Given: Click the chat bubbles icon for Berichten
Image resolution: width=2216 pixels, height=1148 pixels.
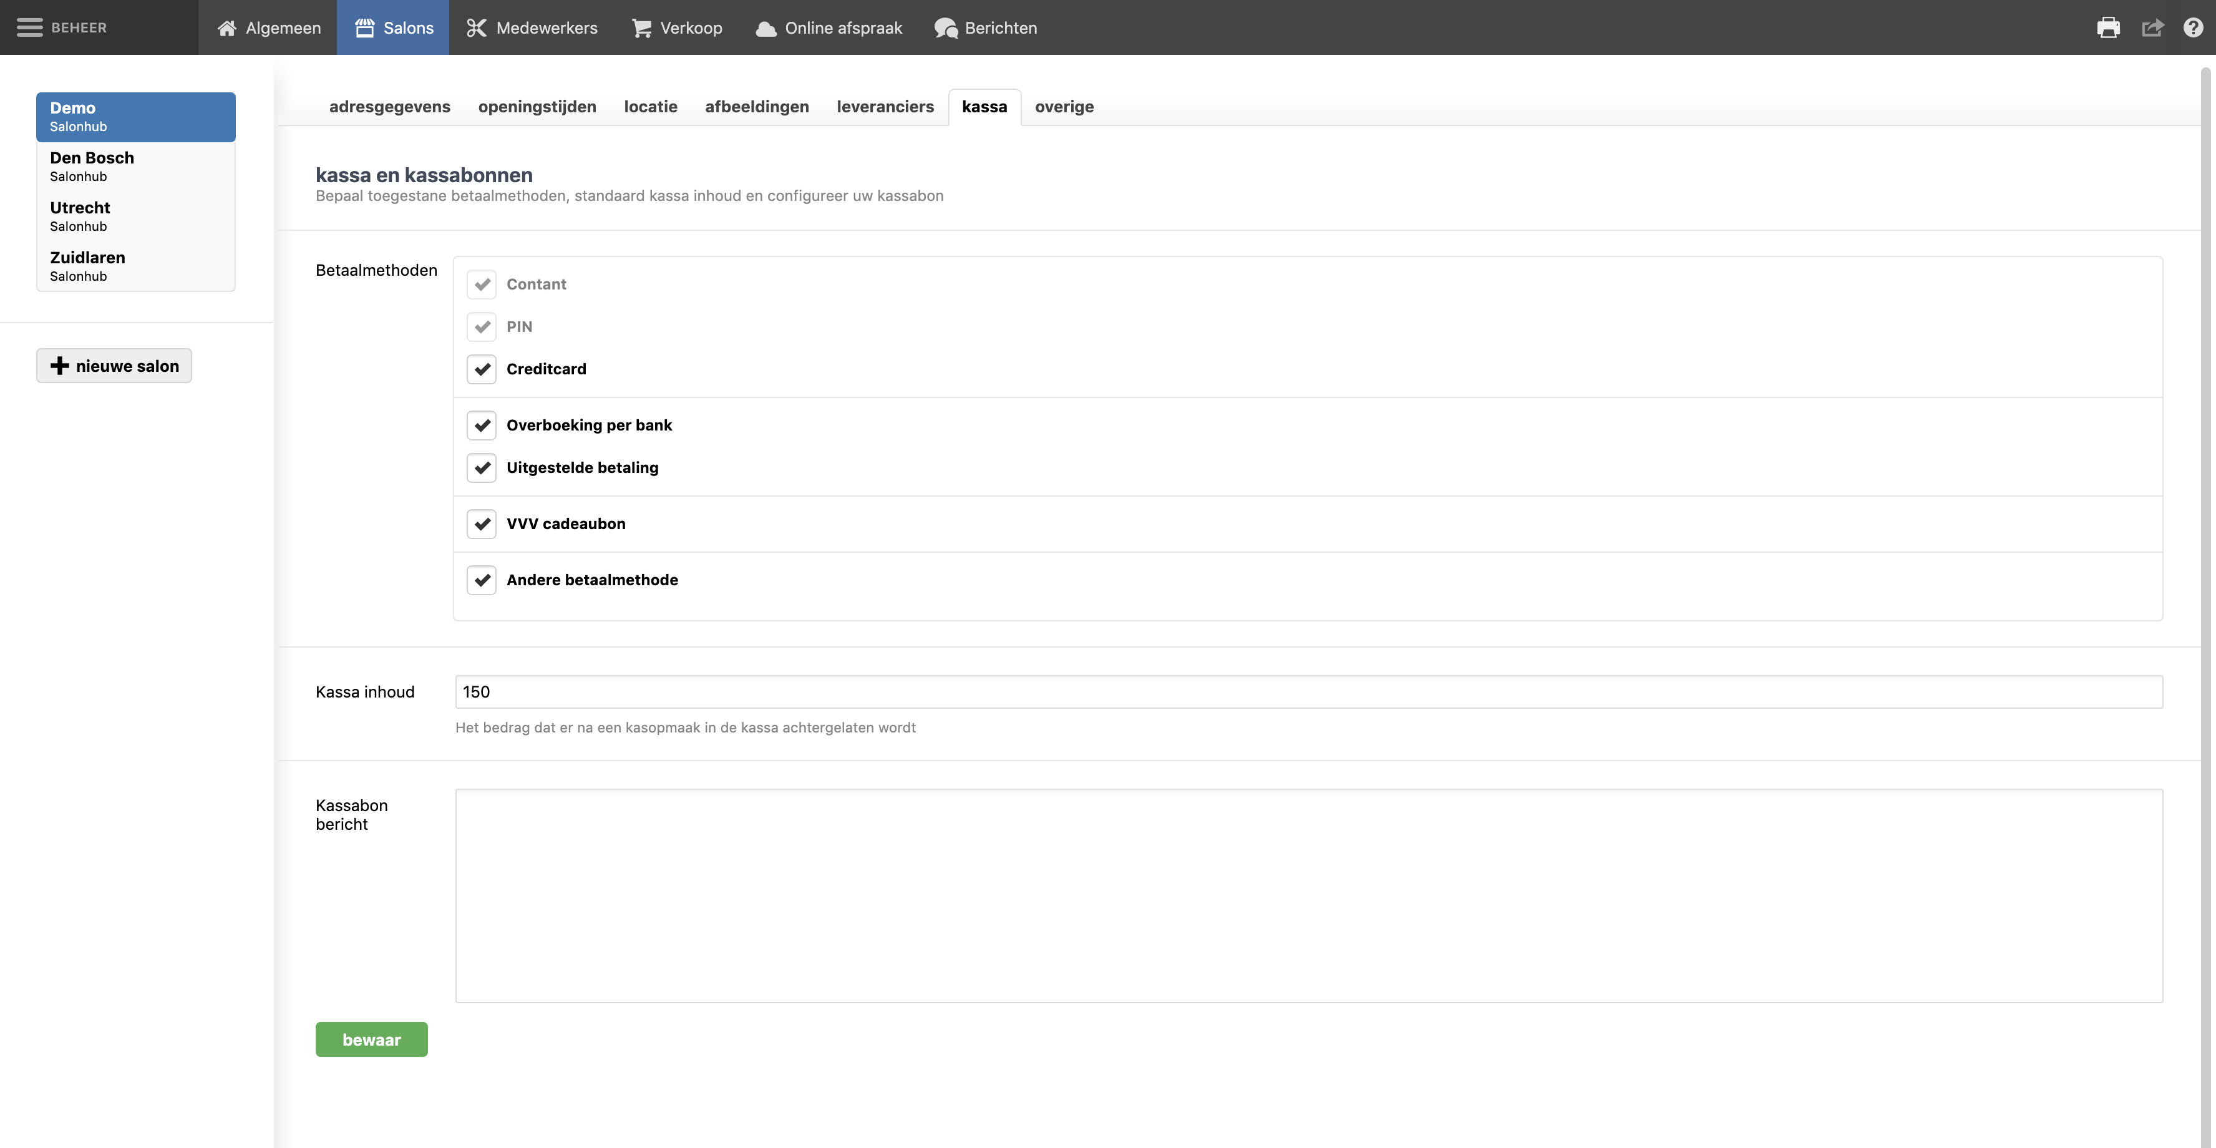Looking at the screenshot, I should pyautogui.click(x=945, y=29).
